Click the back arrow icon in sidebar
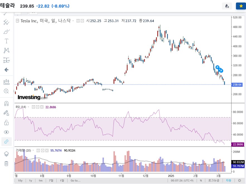 tap(6, 70)
